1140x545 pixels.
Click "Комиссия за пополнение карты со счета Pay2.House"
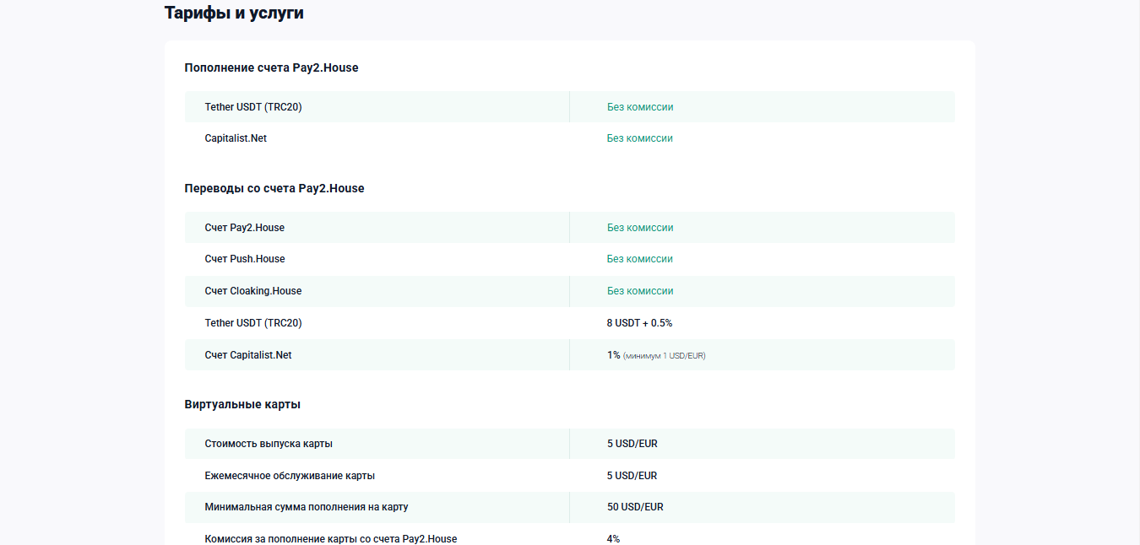[331, 538]
